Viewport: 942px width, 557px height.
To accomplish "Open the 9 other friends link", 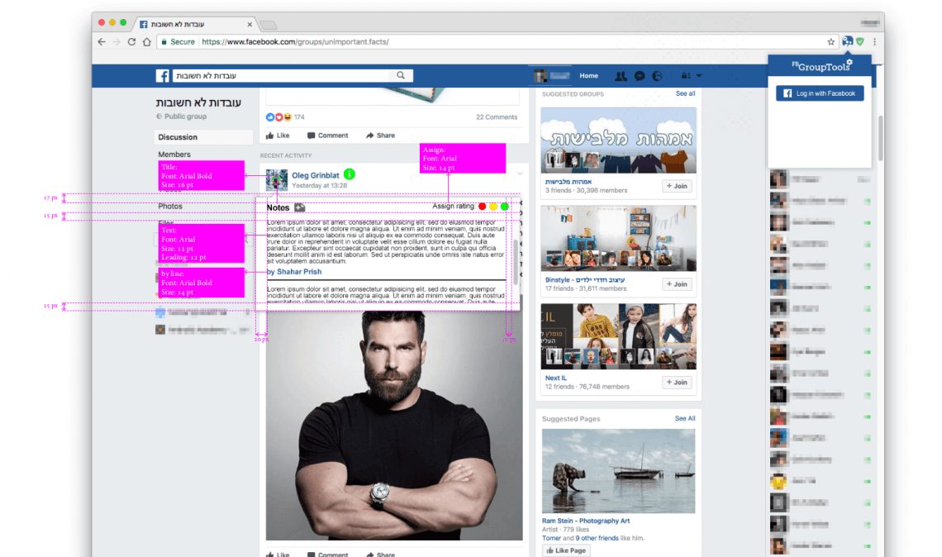I will [x=597, y=538].
